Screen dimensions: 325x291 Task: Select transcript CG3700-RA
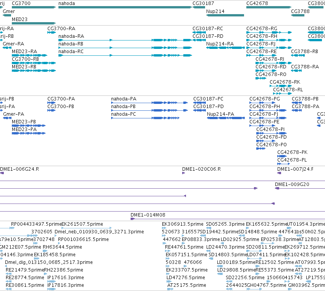click(x=52, y=32)
